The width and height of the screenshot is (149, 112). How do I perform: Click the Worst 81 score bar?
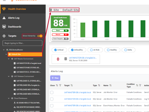click(x=60, y=35)
